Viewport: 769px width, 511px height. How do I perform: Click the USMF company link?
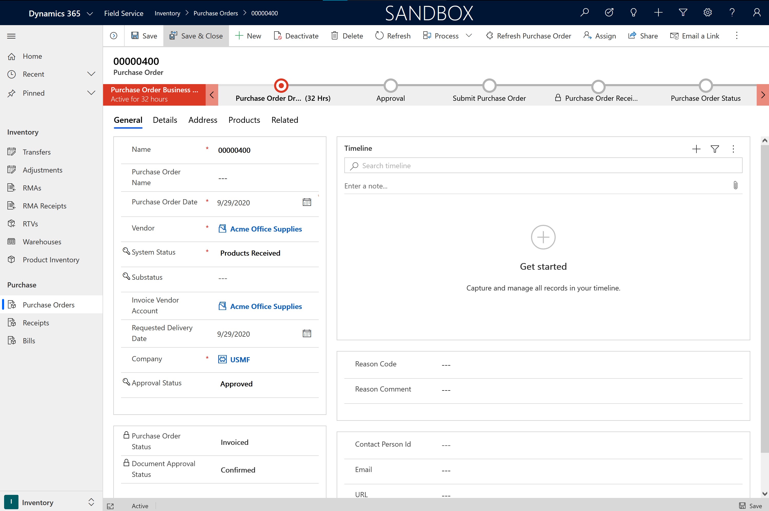pyautogui.click(x=239, y=359)
